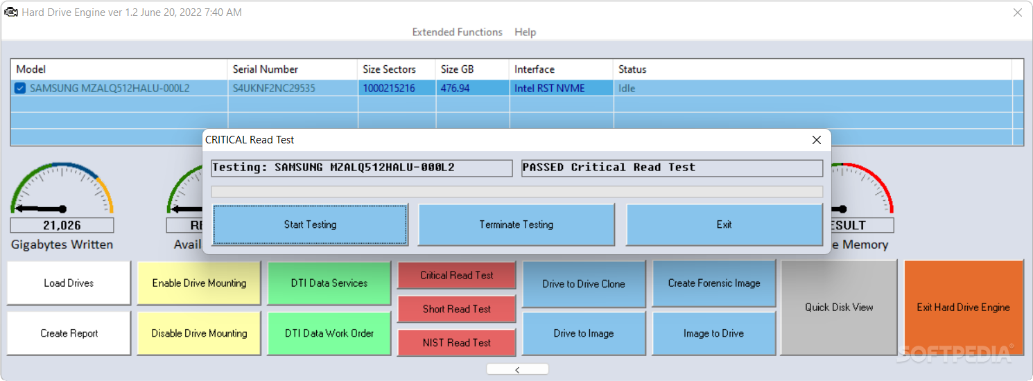
Task: Start Drive to Drive Clone
Action: coord(584,283)
